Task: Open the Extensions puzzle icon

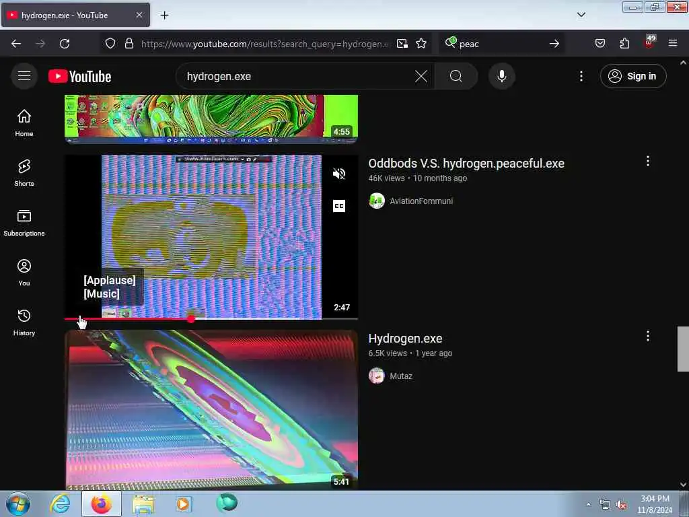Action: (624, 44)
